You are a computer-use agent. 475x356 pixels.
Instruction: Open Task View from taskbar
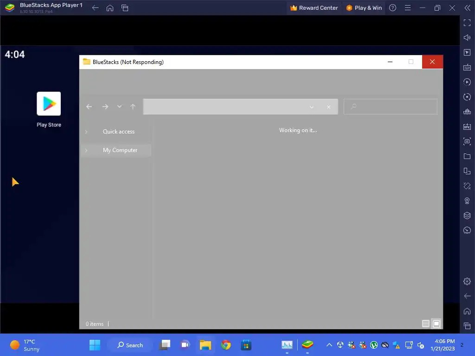(165, 345)
